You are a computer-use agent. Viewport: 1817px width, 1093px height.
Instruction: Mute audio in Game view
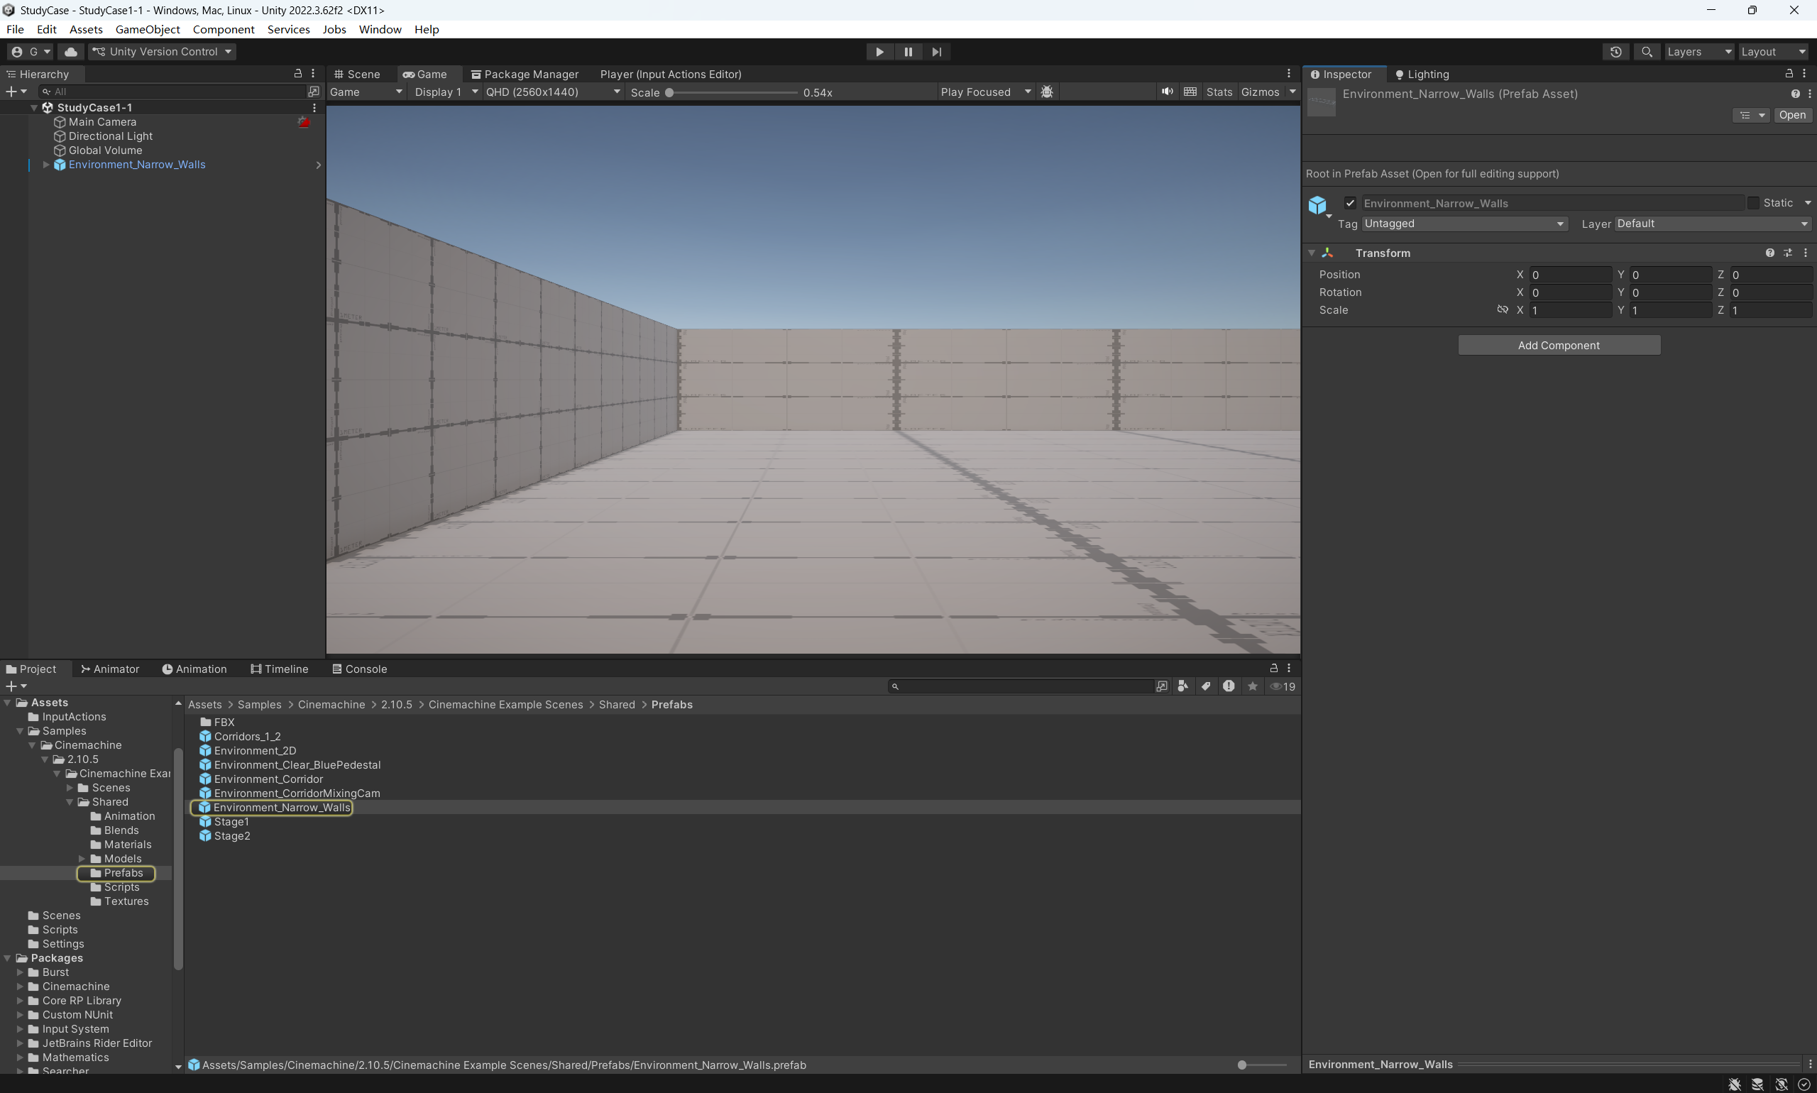click(x=1167, y=92)
